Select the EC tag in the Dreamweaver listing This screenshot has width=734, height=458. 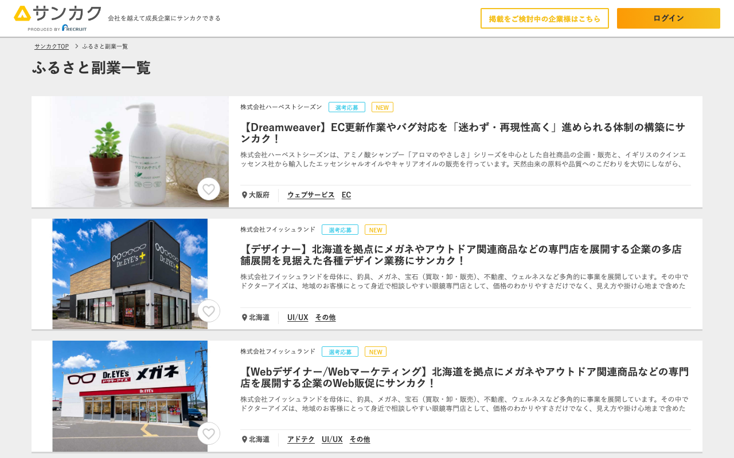point(346,195)
